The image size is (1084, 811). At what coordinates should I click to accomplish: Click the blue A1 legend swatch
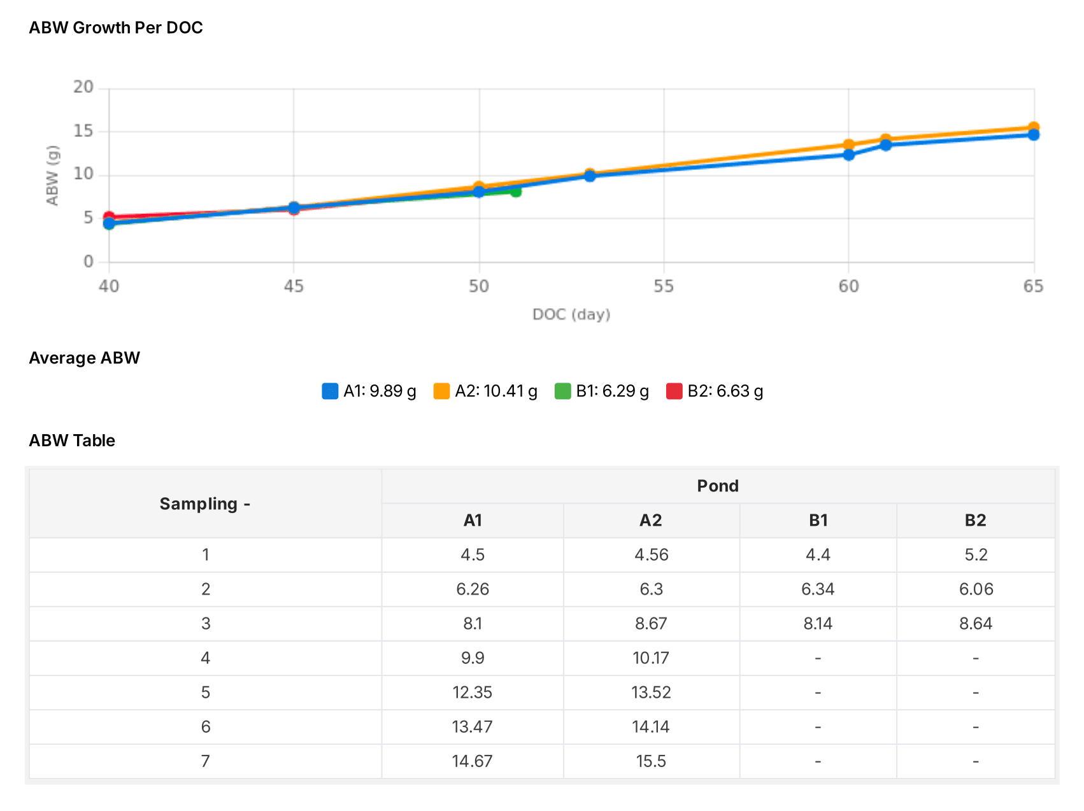(x=330, y=391)
